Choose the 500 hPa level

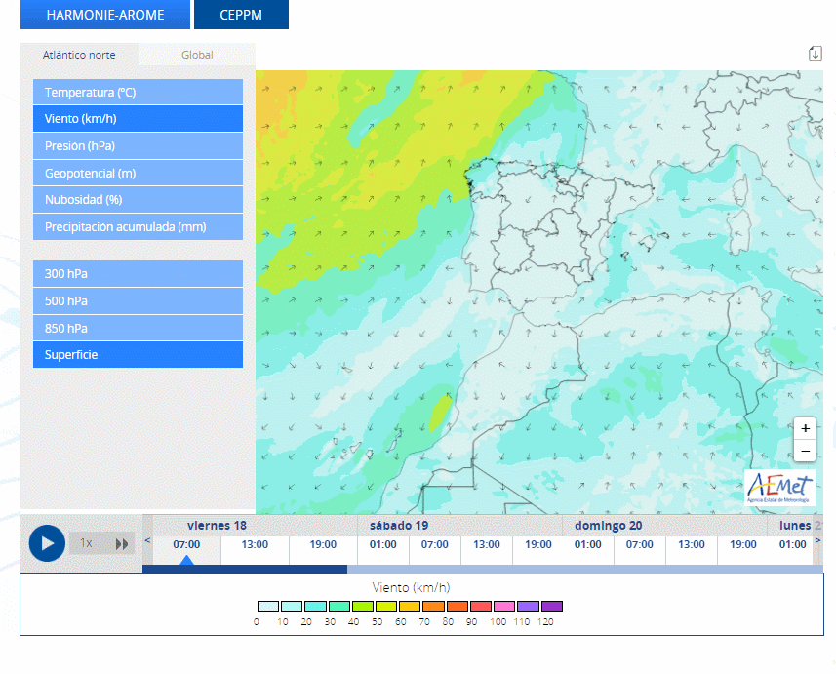138,301
